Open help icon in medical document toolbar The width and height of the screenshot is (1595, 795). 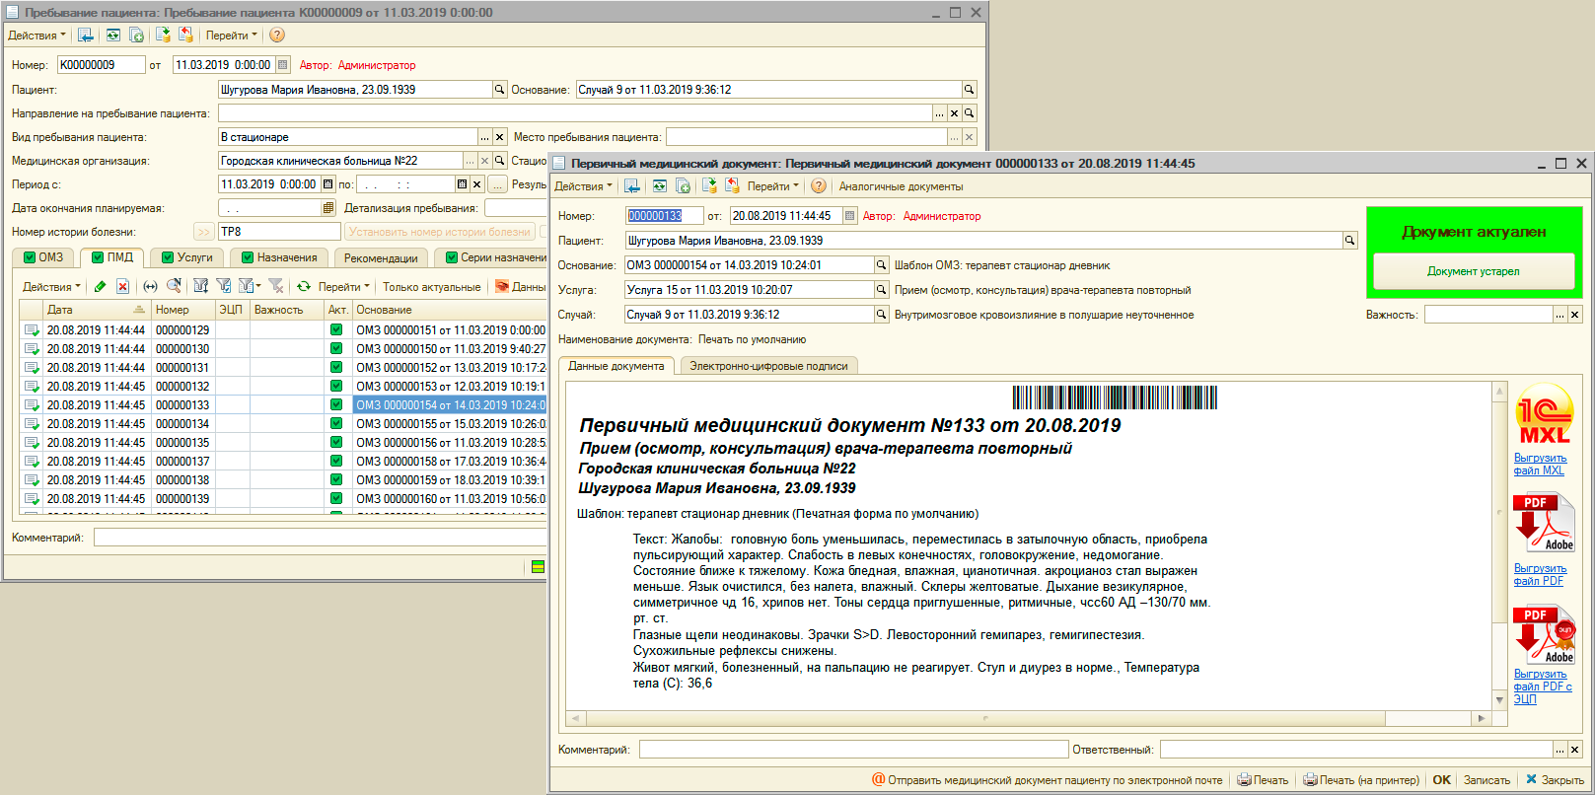[818, 186]
